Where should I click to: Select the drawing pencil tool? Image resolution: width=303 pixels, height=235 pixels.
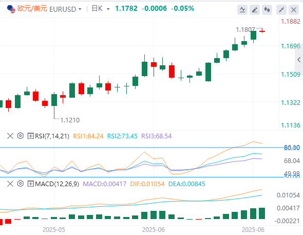[x=255, y=9]
